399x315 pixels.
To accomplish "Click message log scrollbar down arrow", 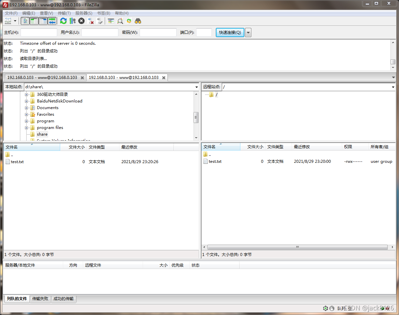I will point(393,67).
